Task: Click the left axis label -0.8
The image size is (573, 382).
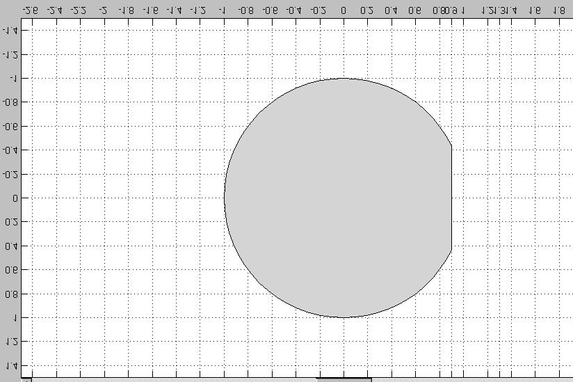Action: (x=10, y=102)
